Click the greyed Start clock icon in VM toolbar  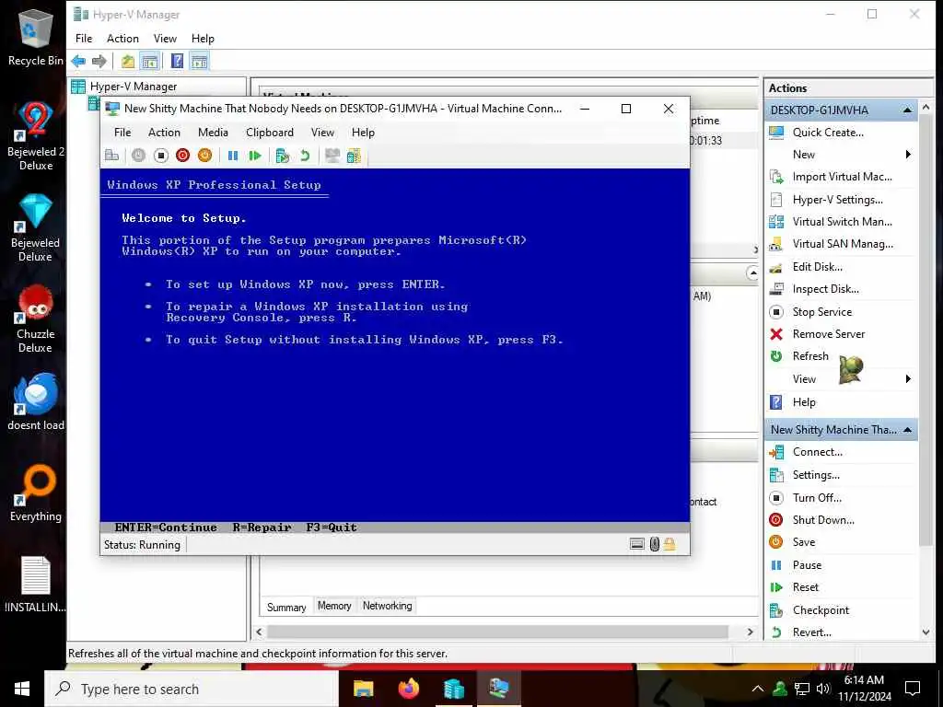138,156
